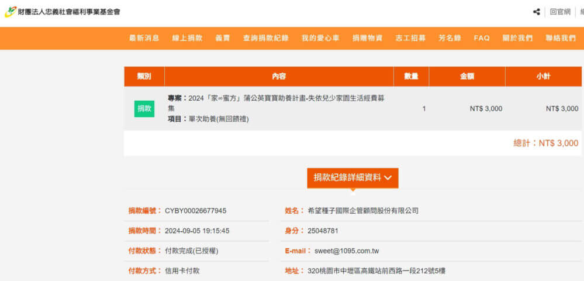
Task: Open the 義賣 menu item
Action: [223, 38]
